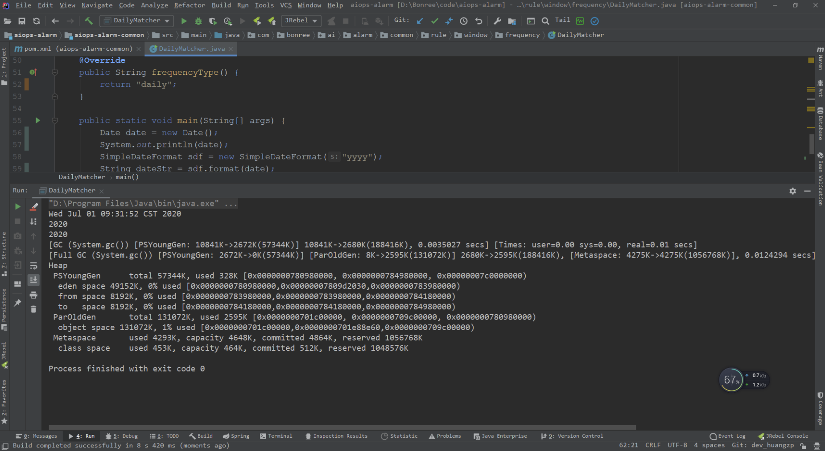Viewport: 825px width, 451px height.
Task: Start debugging with the bug icon
Action: (x=198, y=21)
